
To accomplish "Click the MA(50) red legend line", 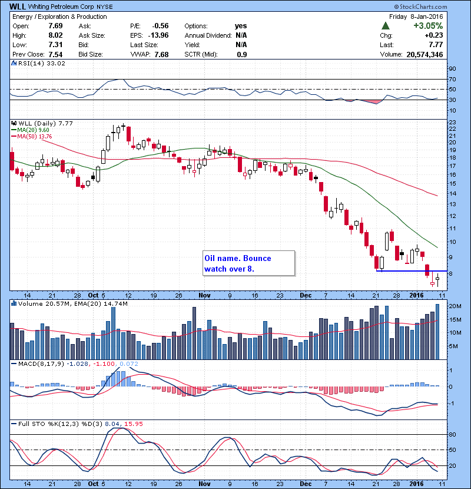I will 14,137.
